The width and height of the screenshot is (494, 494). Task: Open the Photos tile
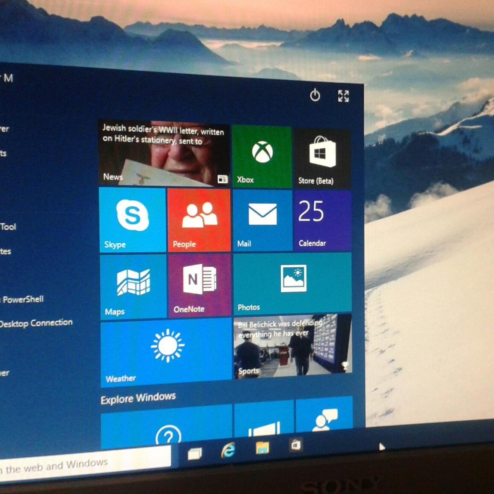pos(292,283)
